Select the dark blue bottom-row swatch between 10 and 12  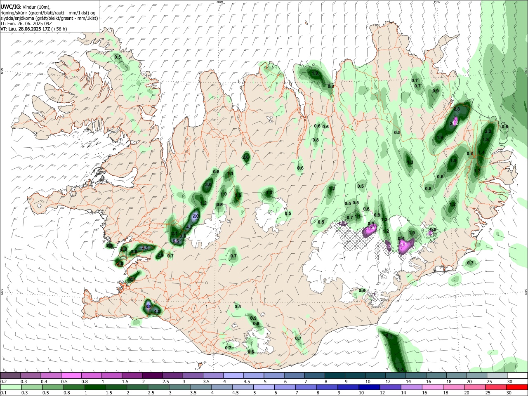click(x=369, y=387)
